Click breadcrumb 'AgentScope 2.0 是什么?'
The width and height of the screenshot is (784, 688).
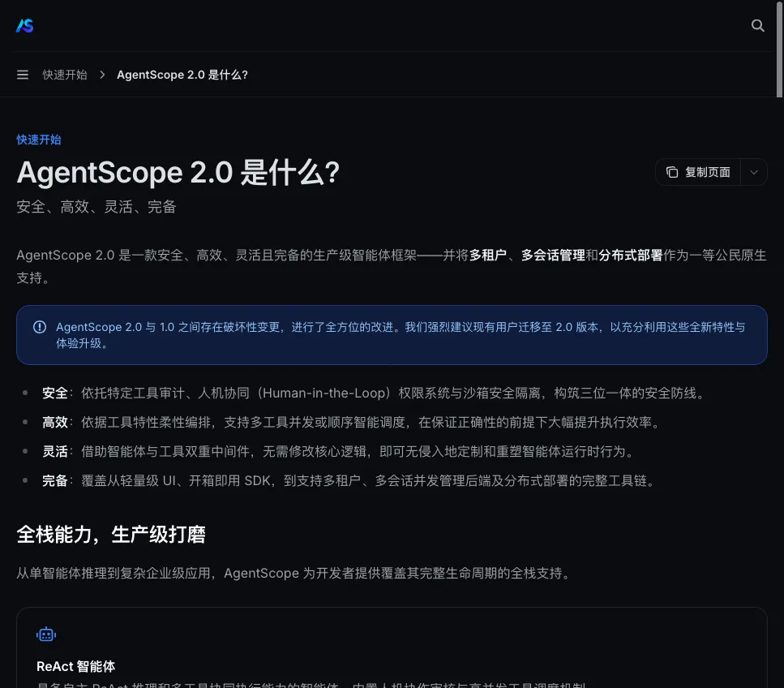pos(182,75)
